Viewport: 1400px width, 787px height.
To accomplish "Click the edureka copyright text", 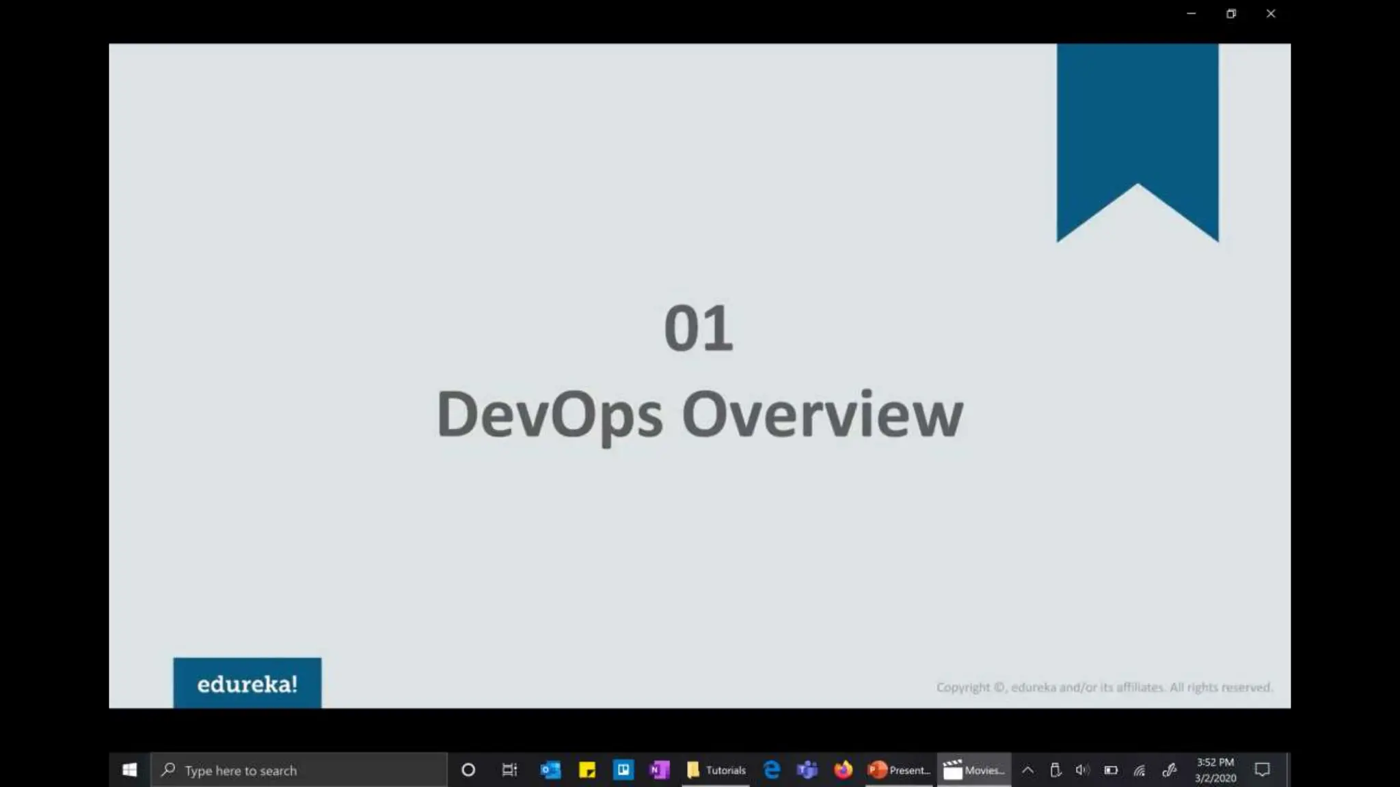I will [x=1105, y=687].
